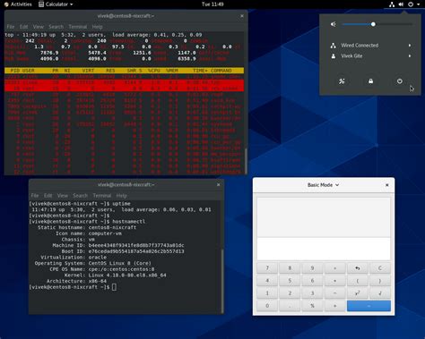This screenshot has height=339, width=425.
Task: Click the 8 key in Calculator
Action: (x=290, y=268)
